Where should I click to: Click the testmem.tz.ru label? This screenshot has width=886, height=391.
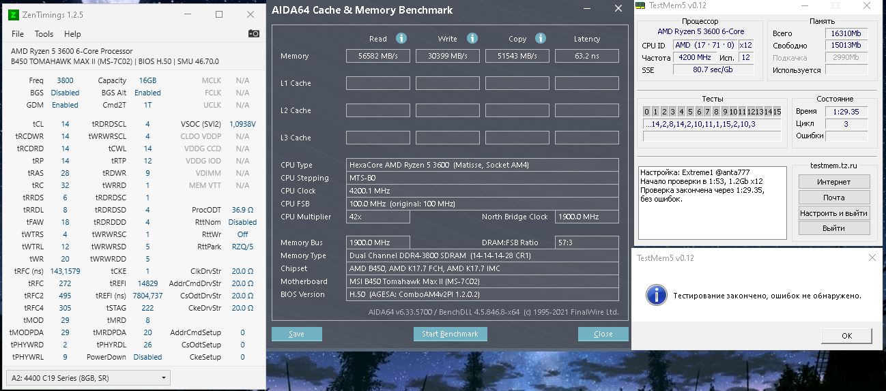point(833,166)
